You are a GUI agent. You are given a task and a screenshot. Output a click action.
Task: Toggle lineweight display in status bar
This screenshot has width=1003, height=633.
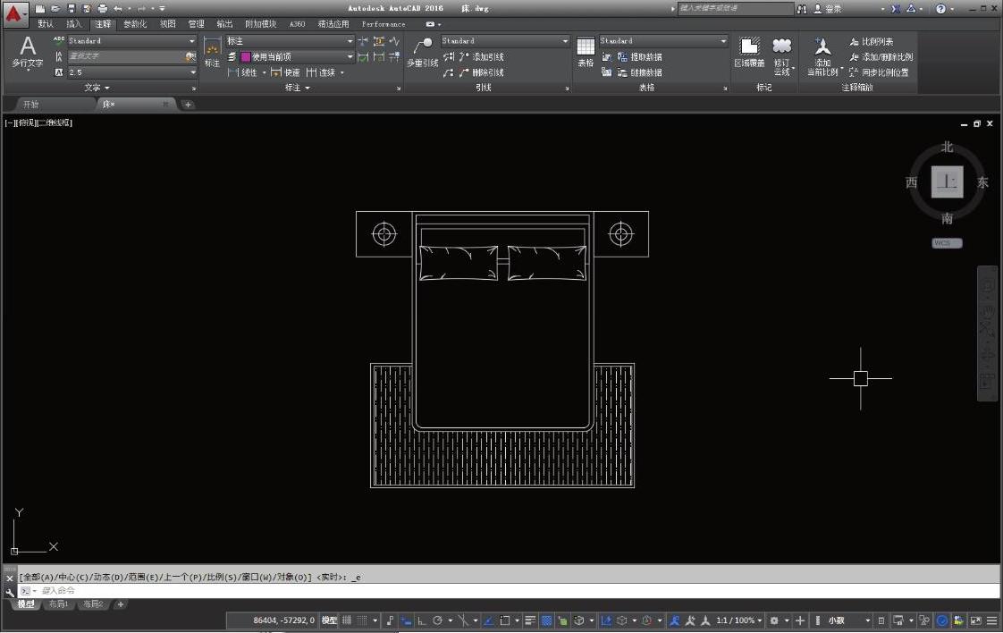pyautogui.click(x=529, y=620)
